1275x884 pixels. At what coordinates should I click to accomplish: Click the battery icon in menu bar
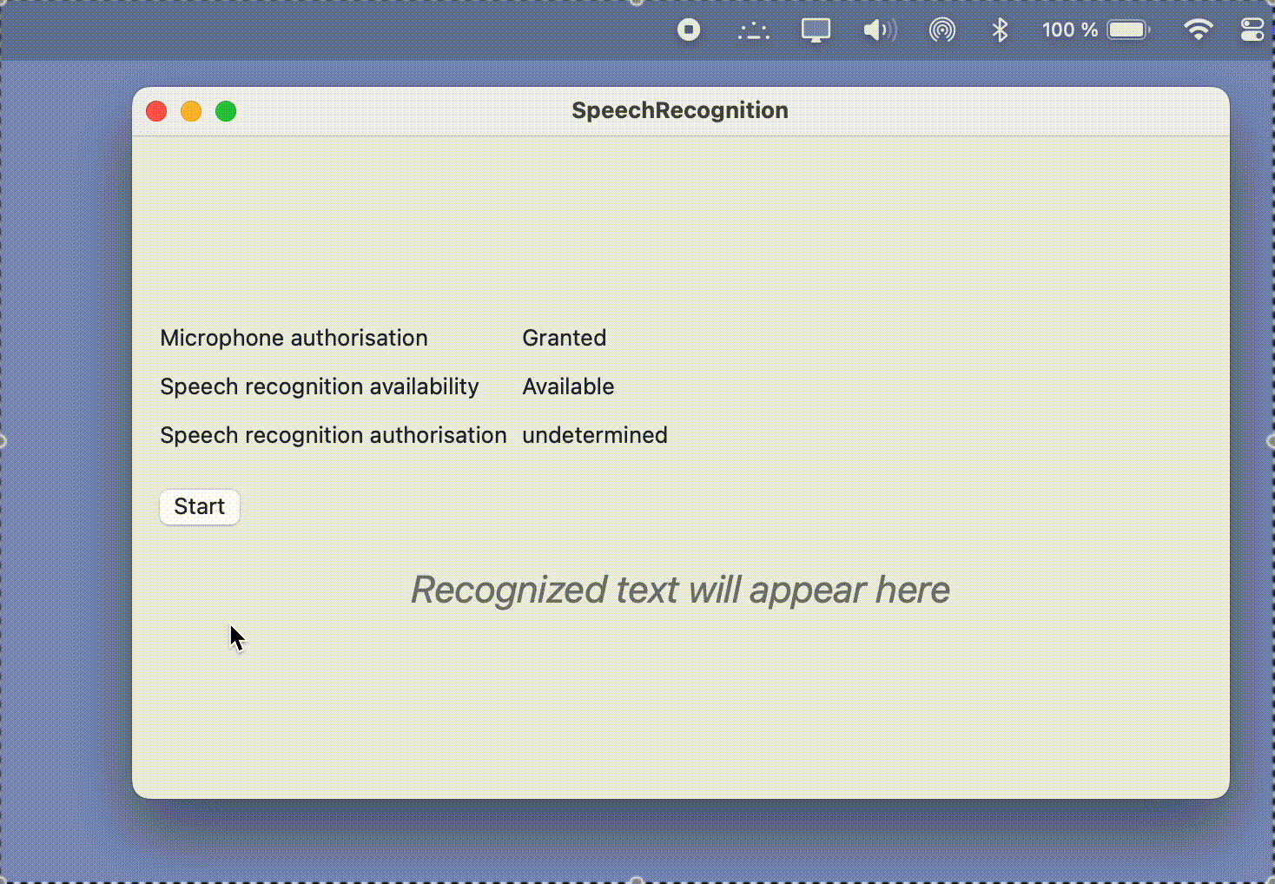pyautogui.click(x=1128, y=30)
